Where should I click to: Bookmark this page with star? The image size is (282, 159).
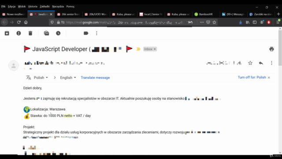[x=214, y=23]
